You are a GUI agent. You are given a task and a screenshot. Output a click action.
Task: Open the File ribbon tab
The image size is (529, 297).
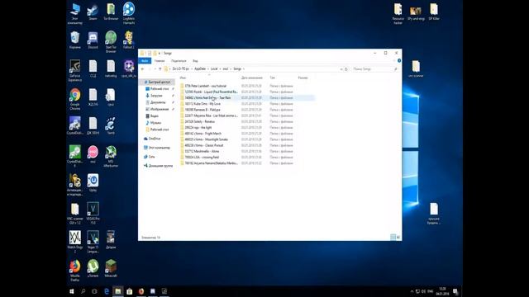[145, 61]
